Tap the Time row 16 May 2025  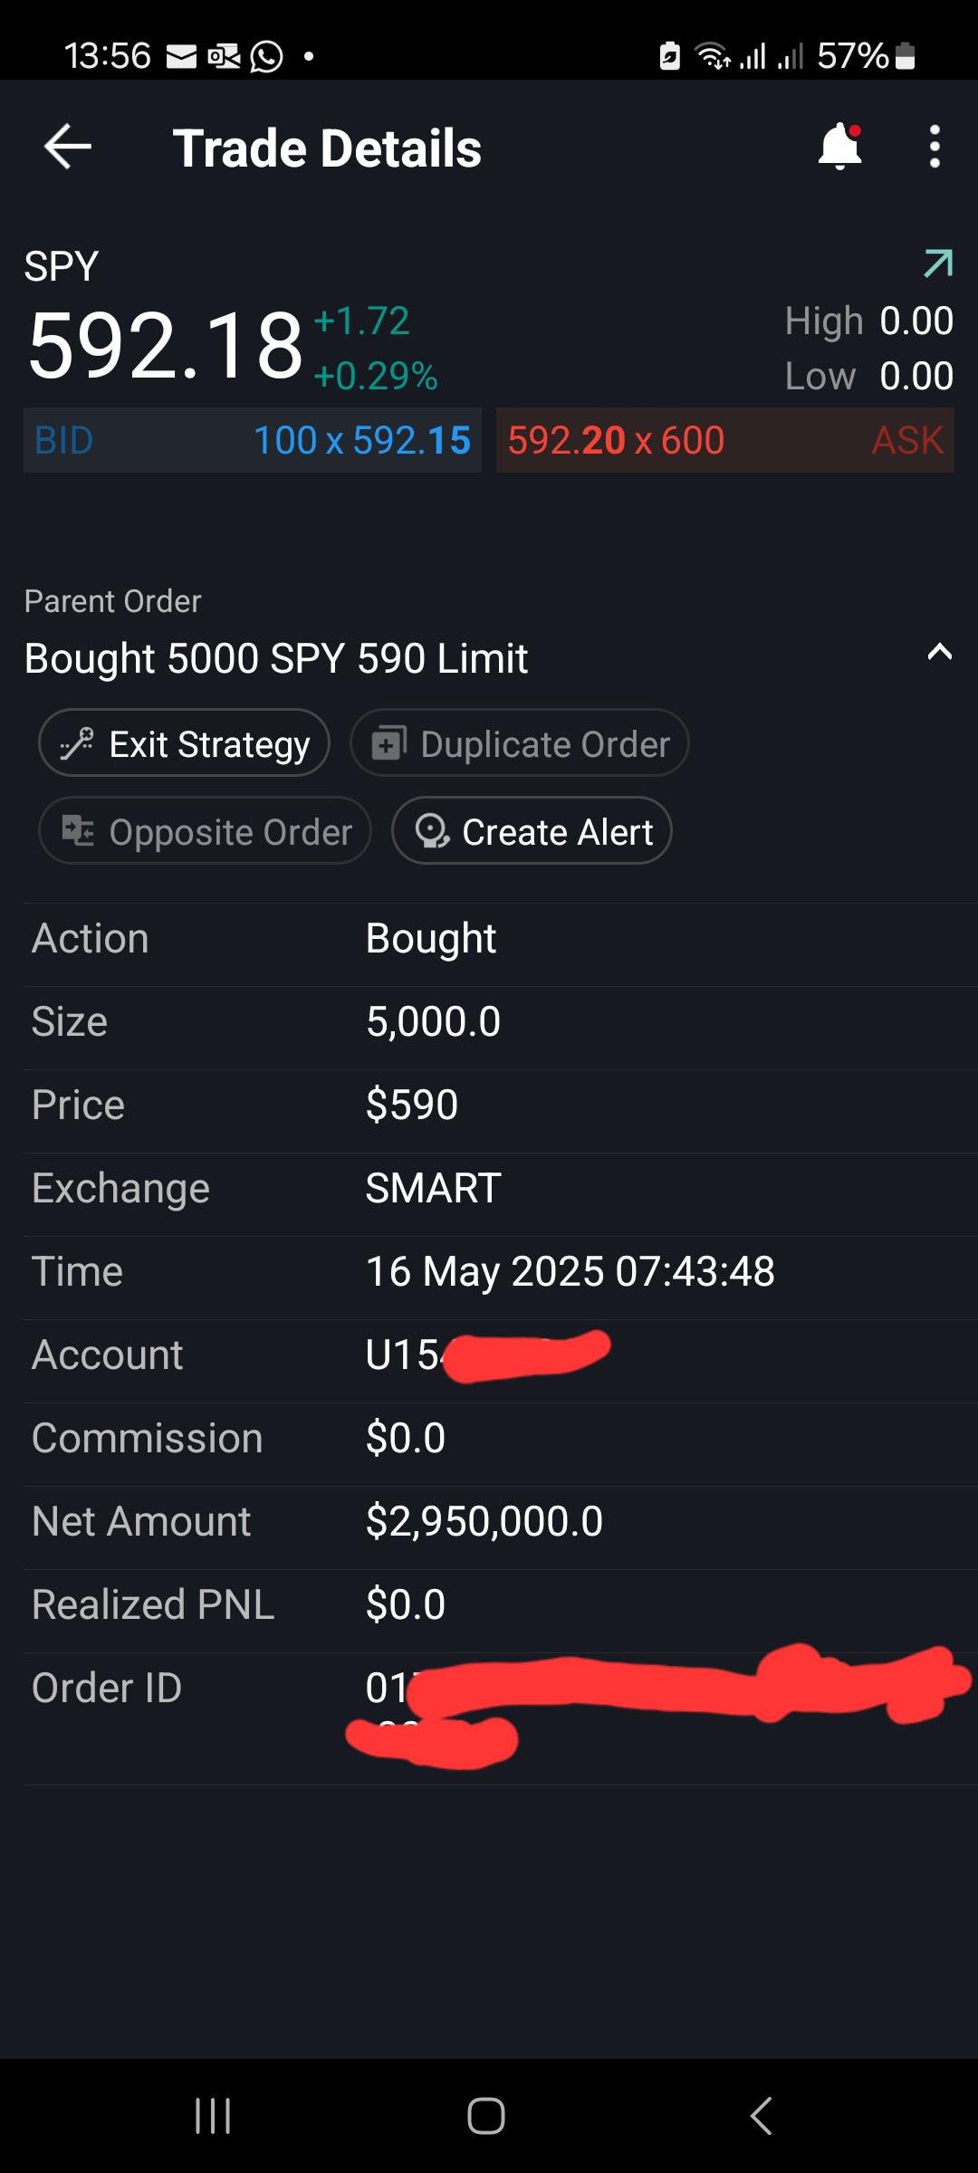tap(501, 1271)
